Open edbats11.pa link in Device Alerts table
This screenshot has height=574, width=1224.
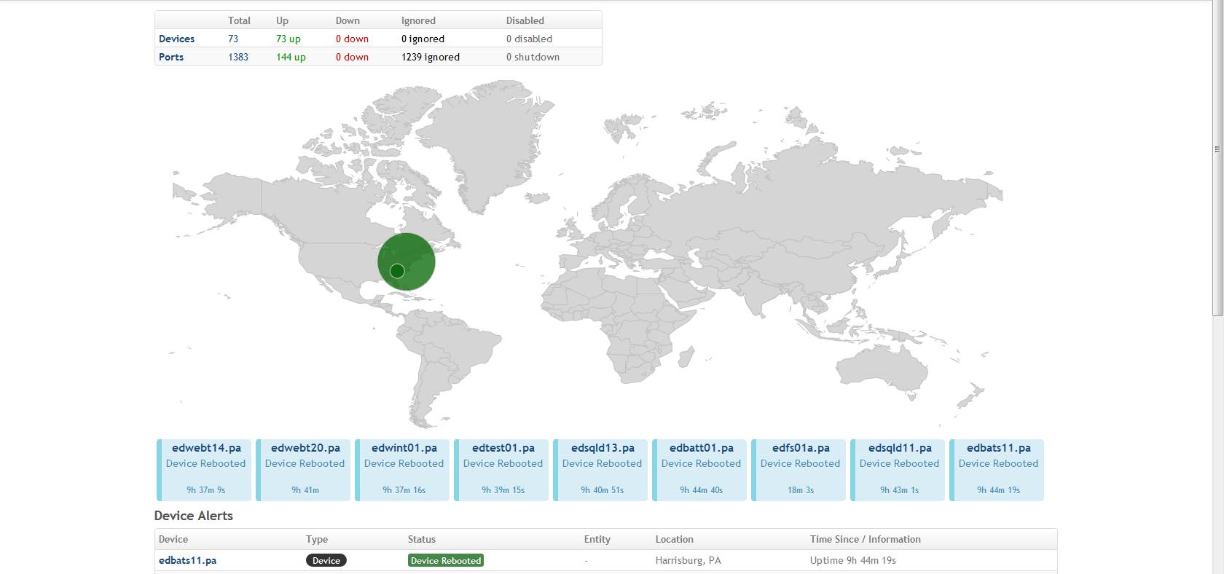(187, 560)
